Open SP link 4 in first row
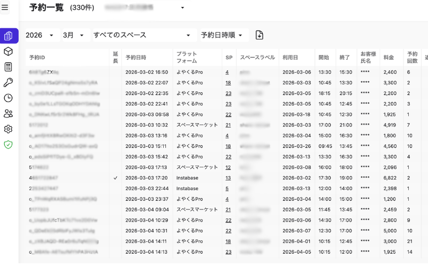Viewport: 428px width, 267px height. pos(227,72)
